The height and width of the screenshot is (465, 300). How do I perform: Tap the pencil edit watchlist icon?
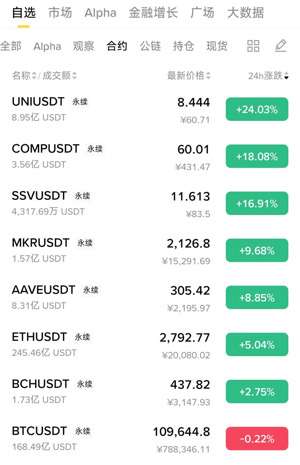(x=281, y=46)
